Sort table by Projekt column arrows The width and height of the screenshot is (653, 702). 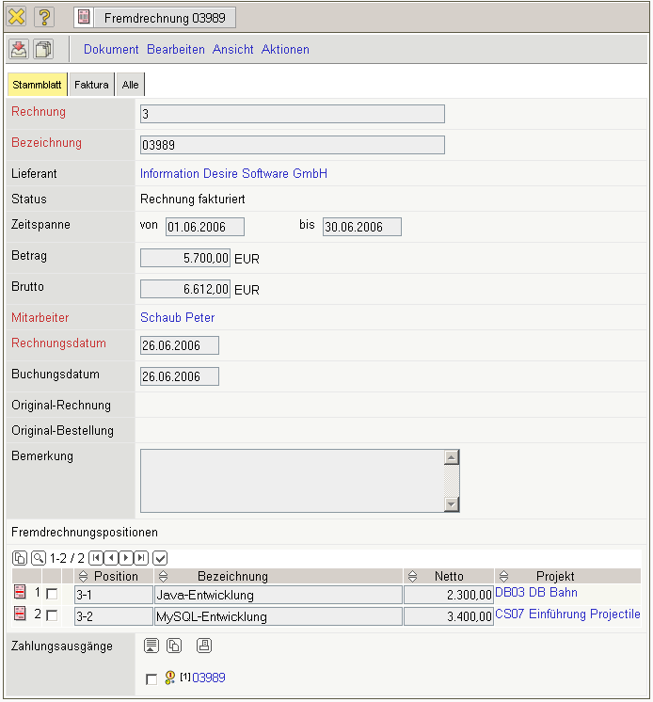(x=504, y=576)
